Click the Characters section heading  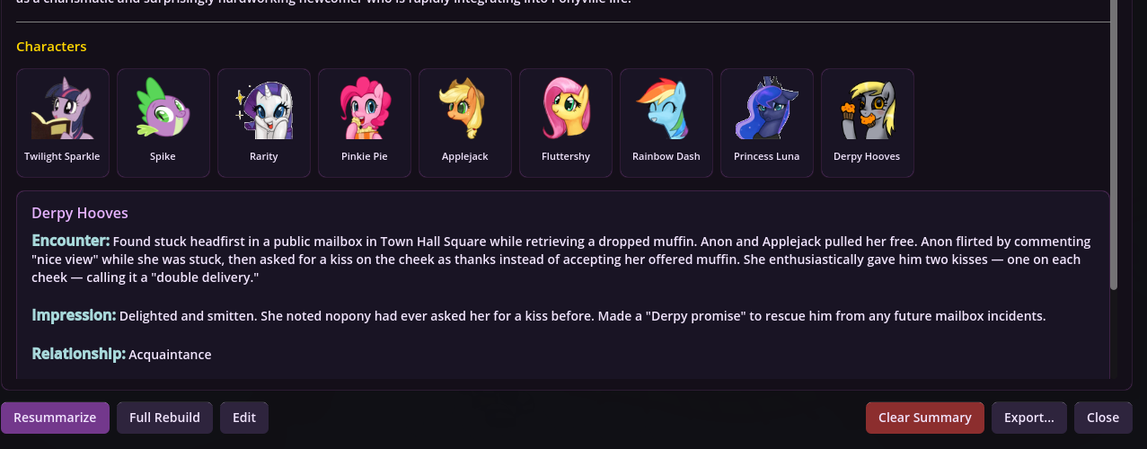(x=51, y=47)
